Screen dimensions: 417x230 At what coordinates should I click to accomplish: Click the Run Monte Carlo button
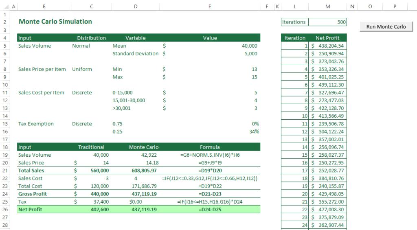click(x=386, y=26)
